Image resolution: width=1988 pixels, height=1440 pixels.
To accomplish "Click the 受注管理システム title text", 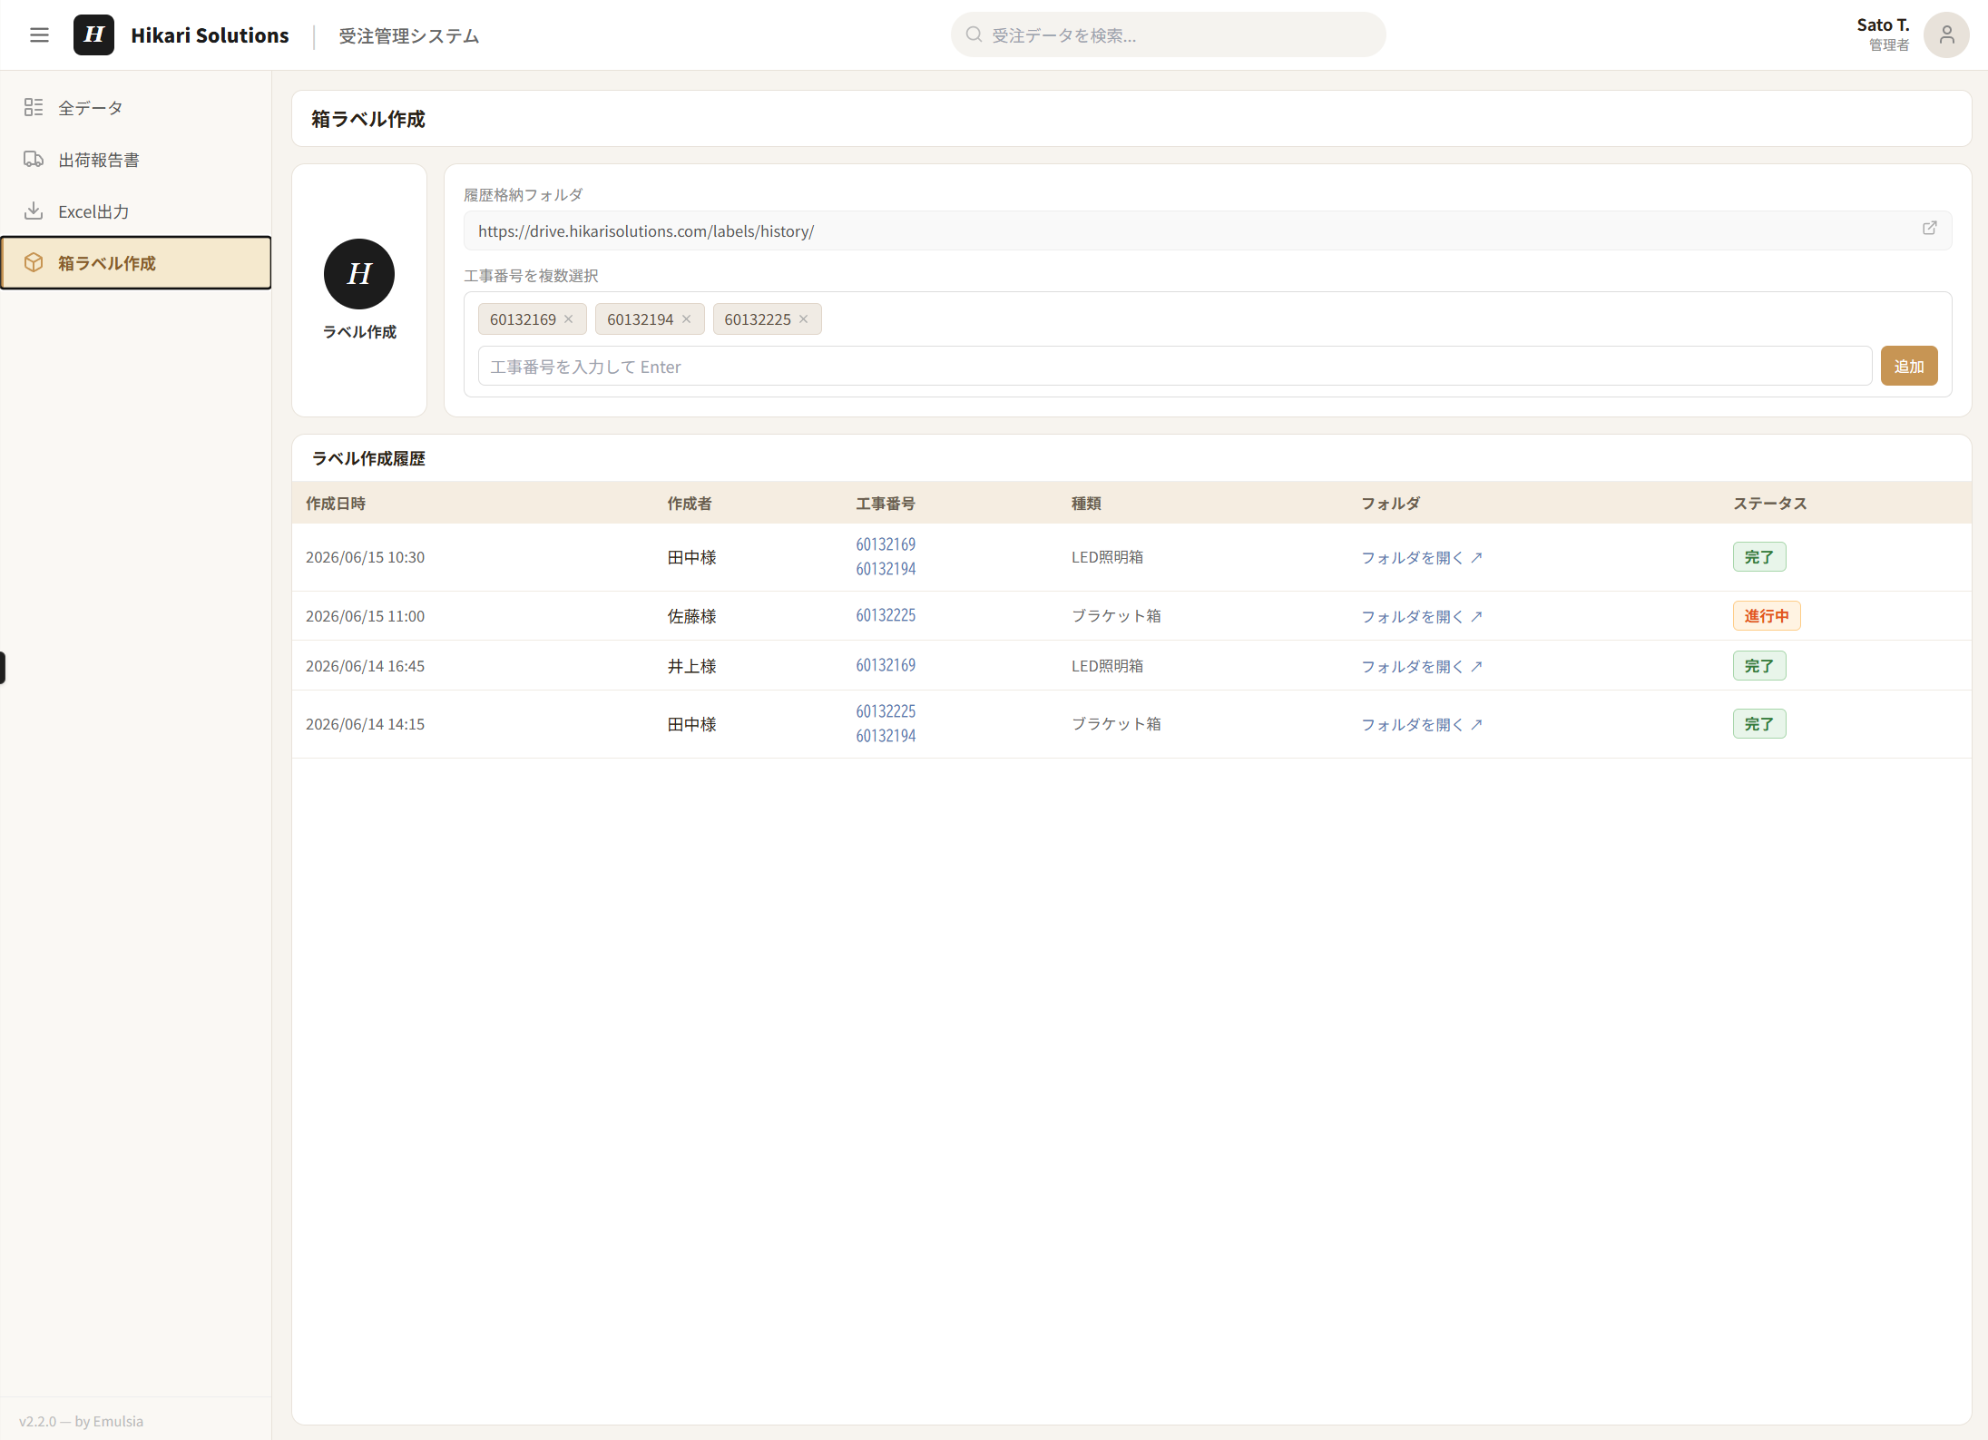I will coord(409,36).
